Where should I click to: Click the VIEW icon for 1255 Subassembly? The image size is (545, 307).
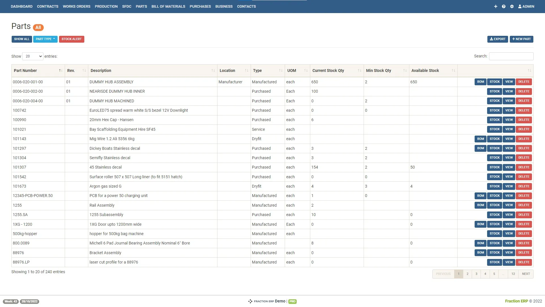tap(509, 214)
